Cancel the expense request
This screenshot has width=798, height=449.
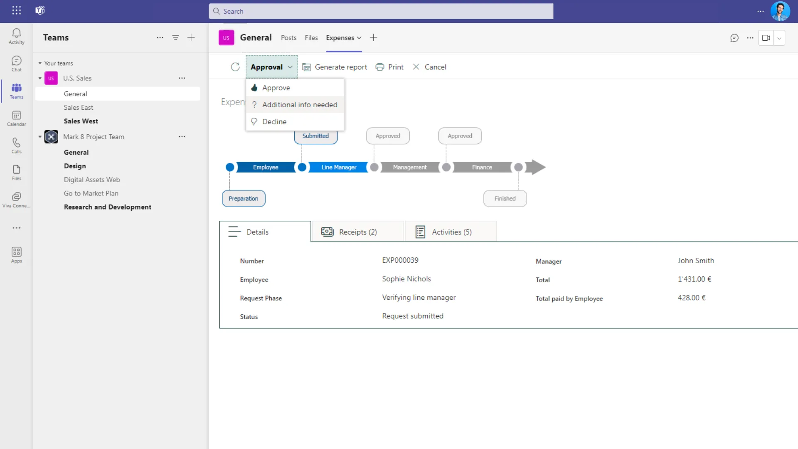pyautogui.click(x=430, y=67)
